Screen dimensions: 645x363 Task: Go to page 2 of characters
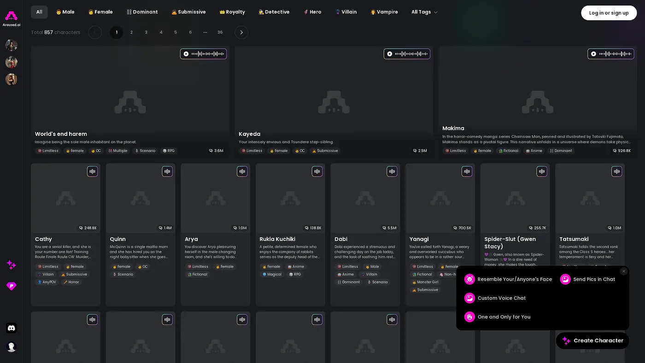pos(131,32)
